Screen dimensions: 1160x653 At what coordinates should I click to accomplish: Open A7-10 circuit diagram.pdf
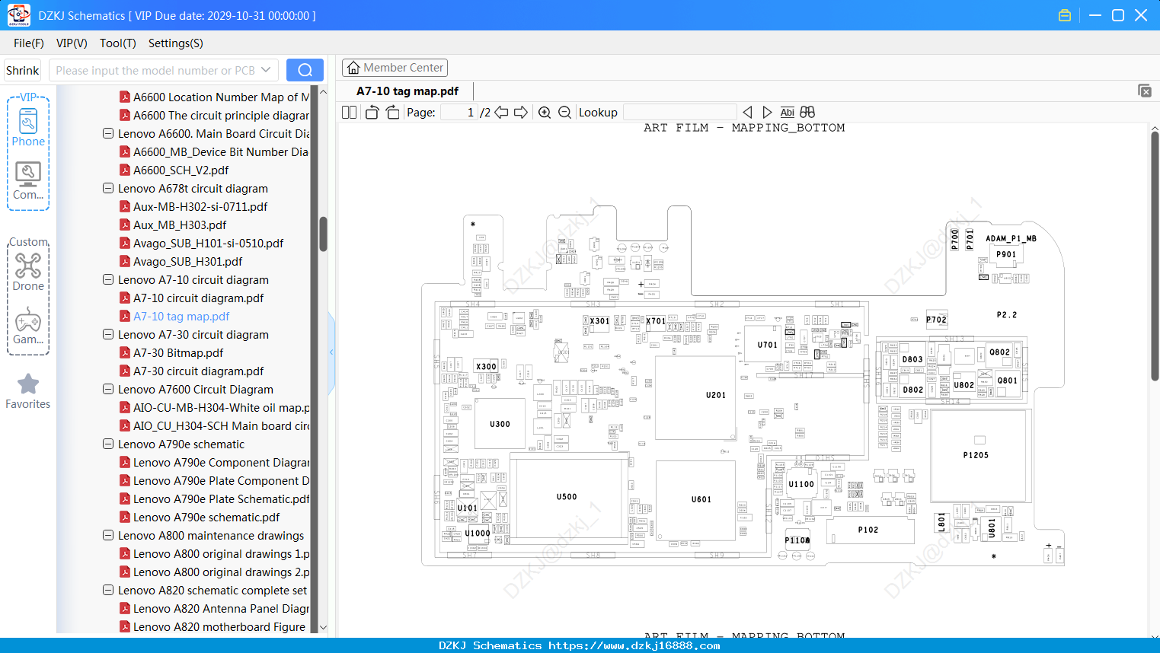198,298
